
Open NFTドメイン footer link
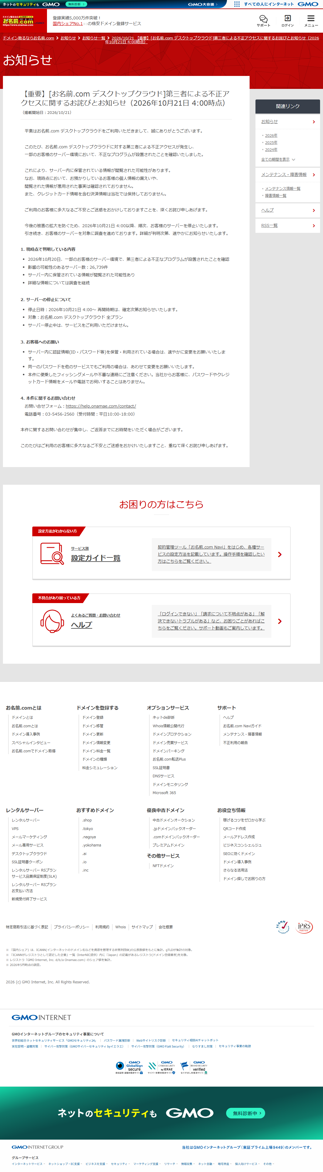click(163, 866)
